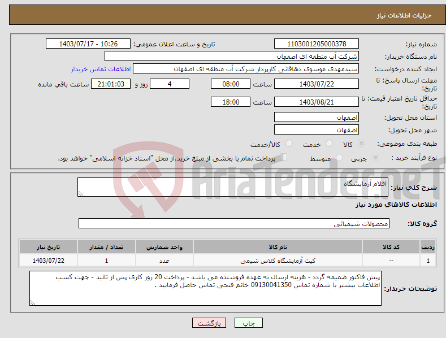Click the announcement date field 1403/07/17 - 10:26

88,44
